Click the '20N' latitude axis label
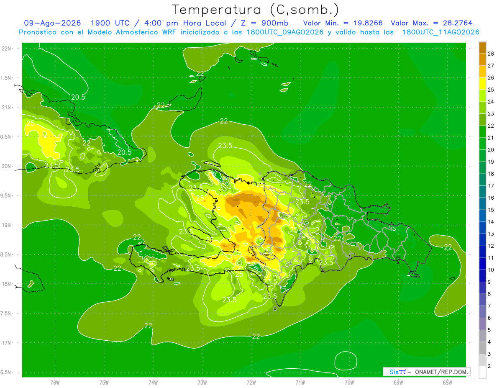The image size is (502, 388). 7,166
